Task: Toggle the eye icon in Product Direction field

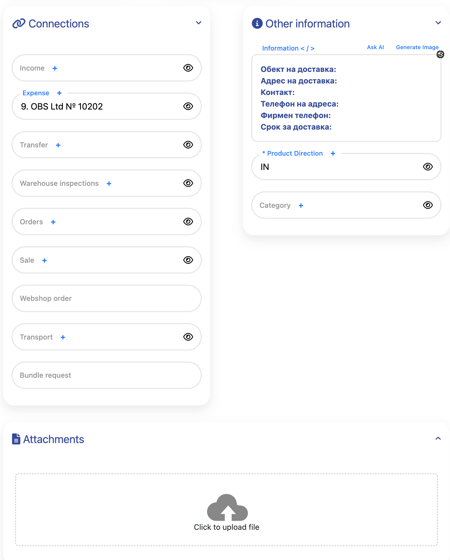Action: (428, 167)
